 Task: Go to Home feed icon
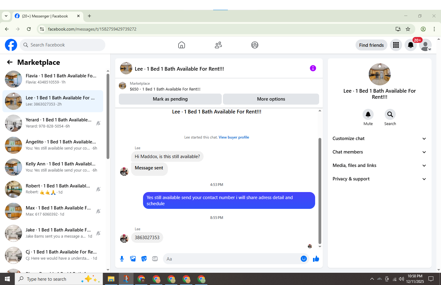tap(182, 45)
